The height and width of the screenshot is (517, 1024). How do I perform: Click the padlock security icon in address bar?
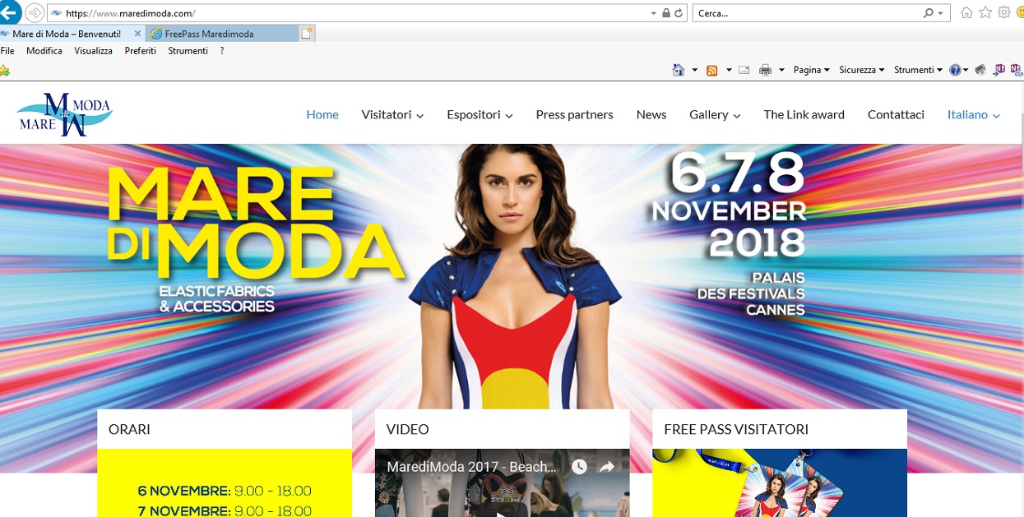point(665,13)
